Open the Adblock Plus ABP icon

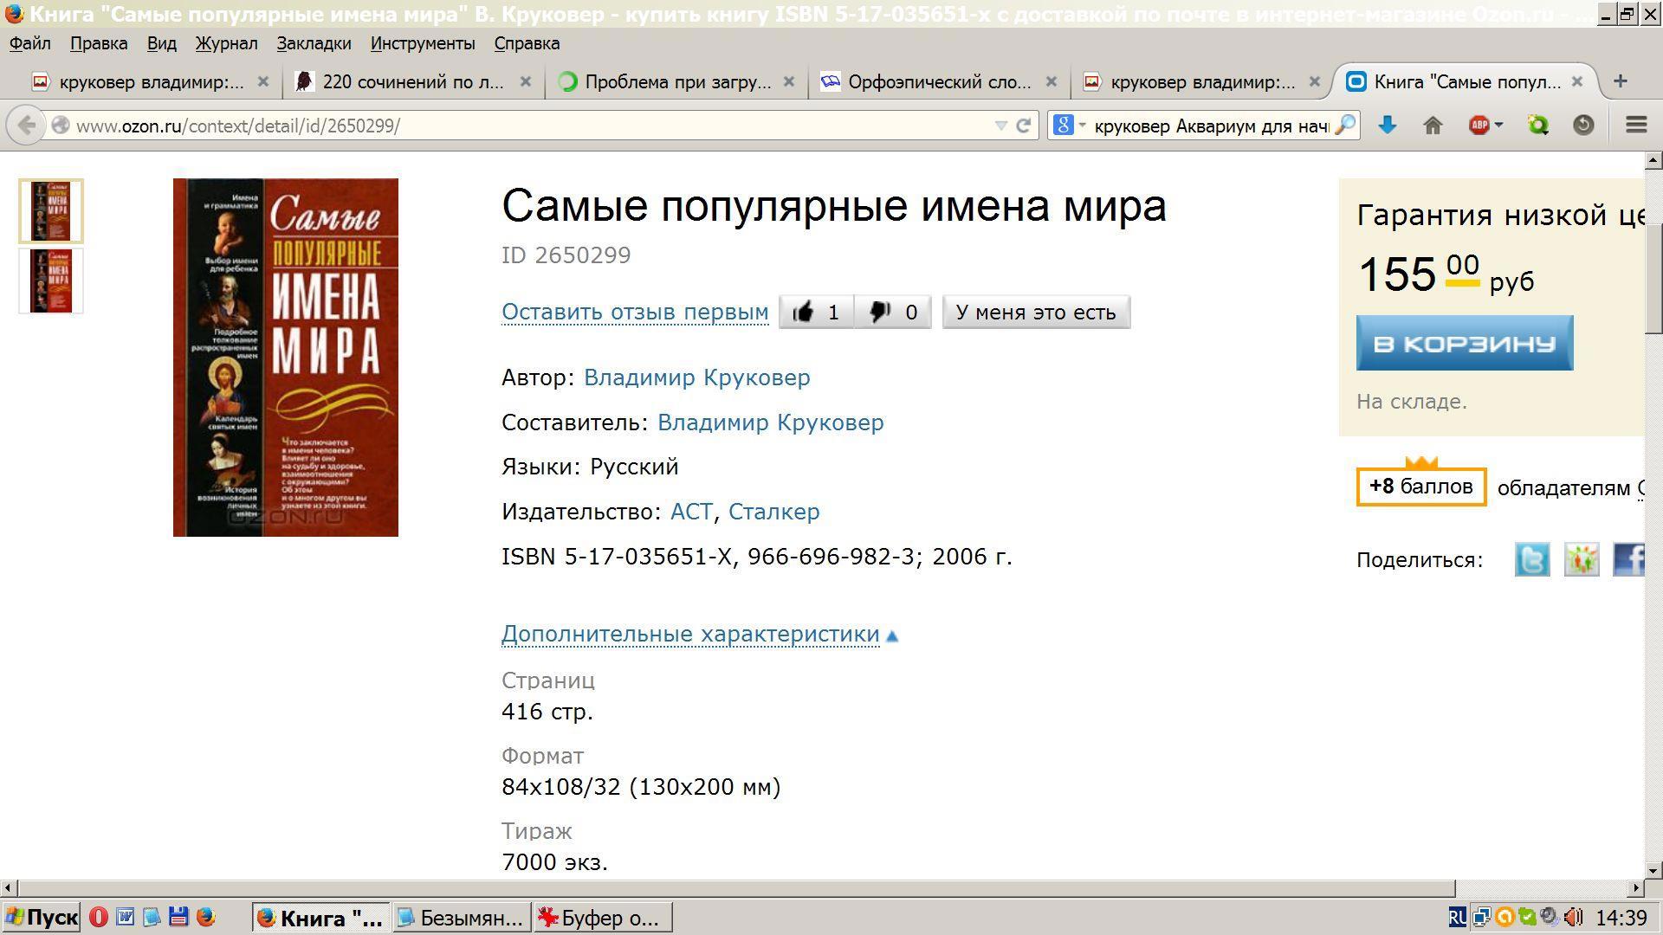click(1479, 126)
